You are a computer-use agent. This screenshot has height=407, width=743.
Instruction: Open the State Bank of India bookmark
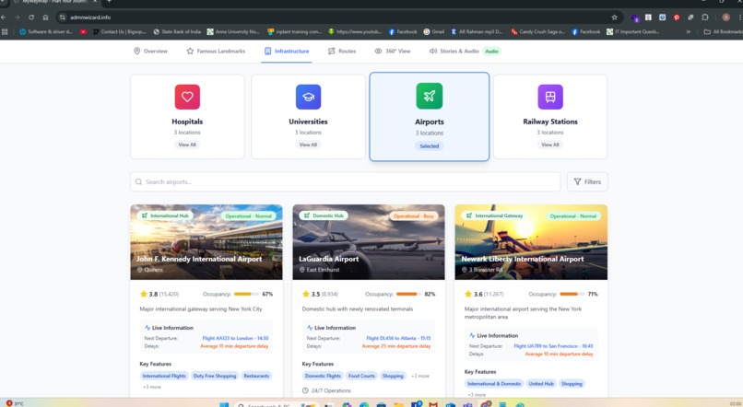click(x=177, y=31)
